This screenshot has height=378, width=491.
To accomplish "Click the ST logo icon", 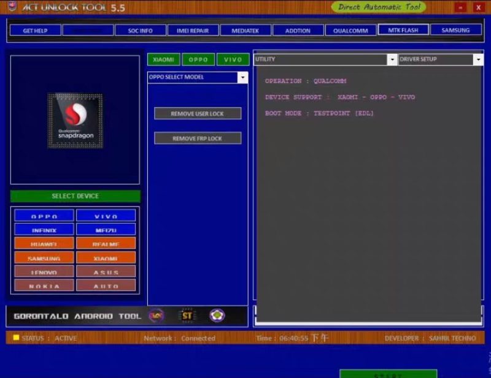I will pyautogui.click(x=187, y=316).
